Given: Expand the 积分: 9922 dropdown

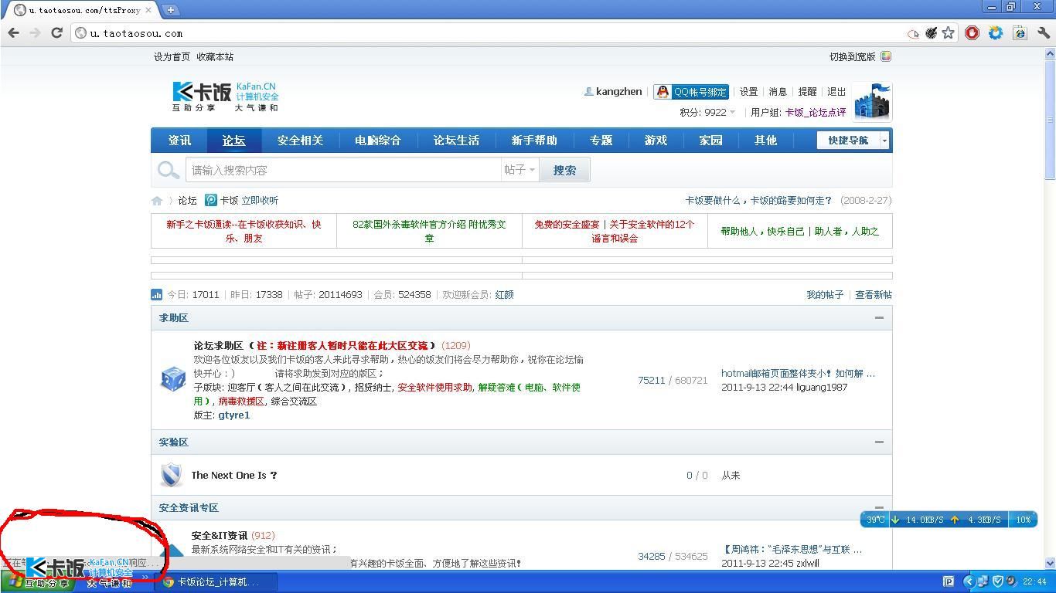Looking at the screenshot, I should pyautogui.click(x=707, y=112).
